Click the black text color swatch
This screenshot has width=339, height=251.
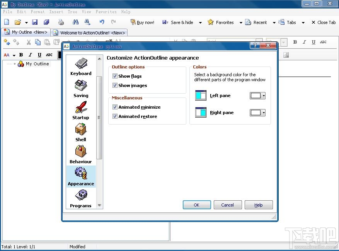pos(60,55)
